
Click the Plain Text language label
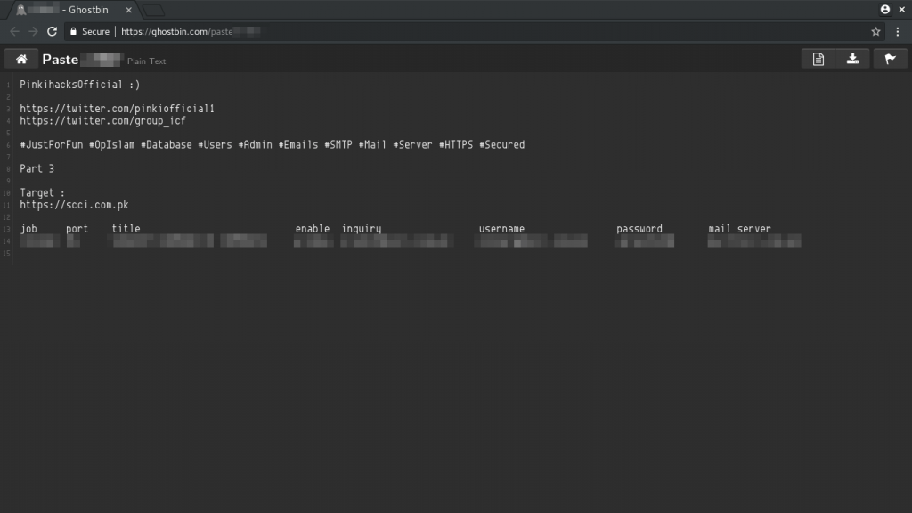(x=147, y=61)
